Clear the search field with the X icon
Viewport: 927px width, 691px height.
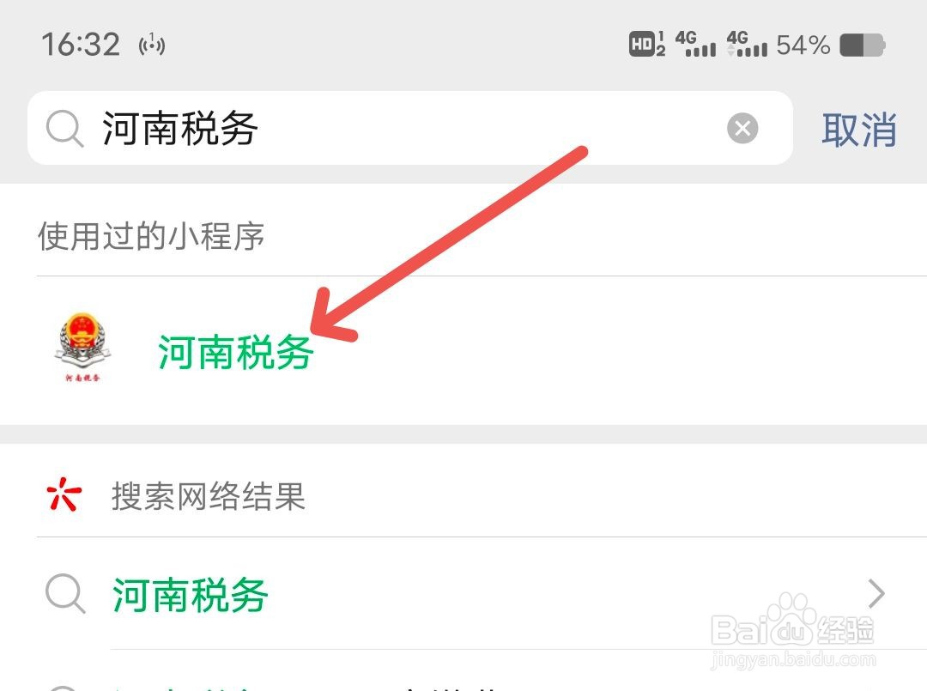(x=742, y=128)
